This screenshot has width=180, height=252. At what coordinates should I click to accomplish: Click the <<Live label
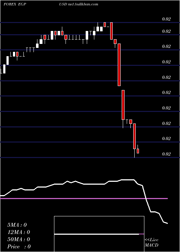[152, 240]
